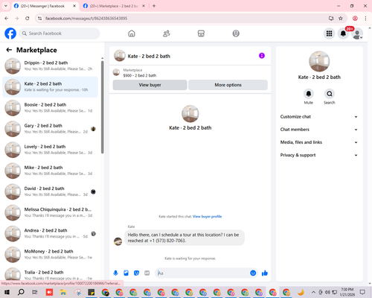Send a thumbs-up like
372x298 pixels.
coord(265,273)
